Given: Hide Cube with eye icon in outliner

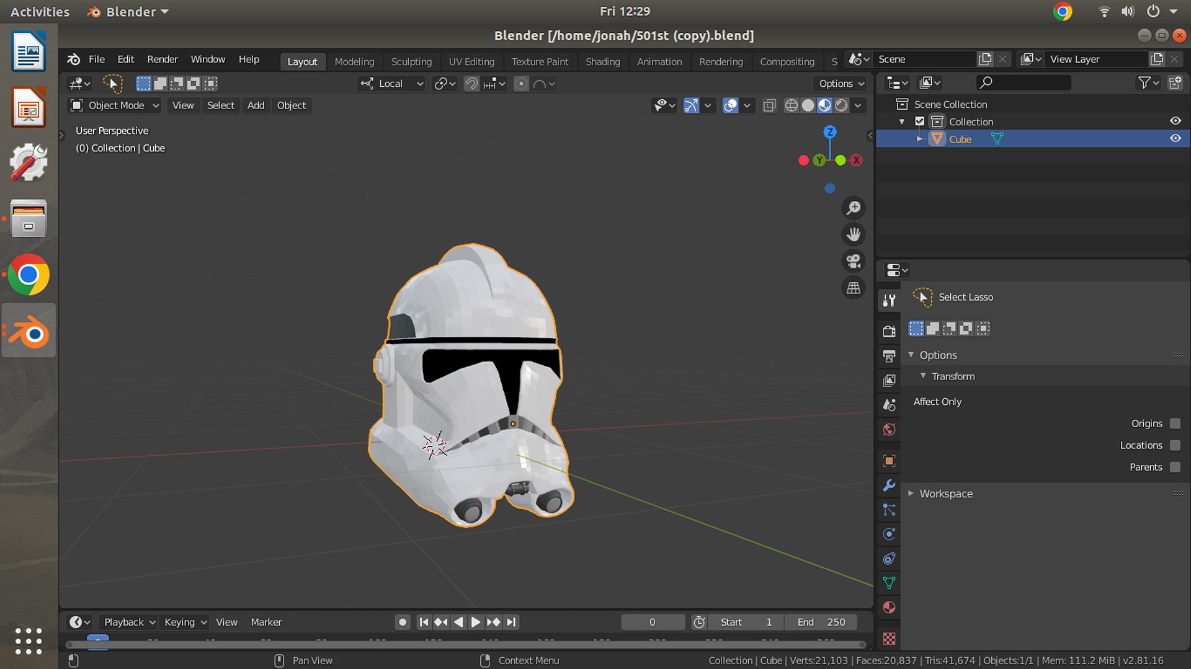Looking at the screenshot, I should [1175, 138].
